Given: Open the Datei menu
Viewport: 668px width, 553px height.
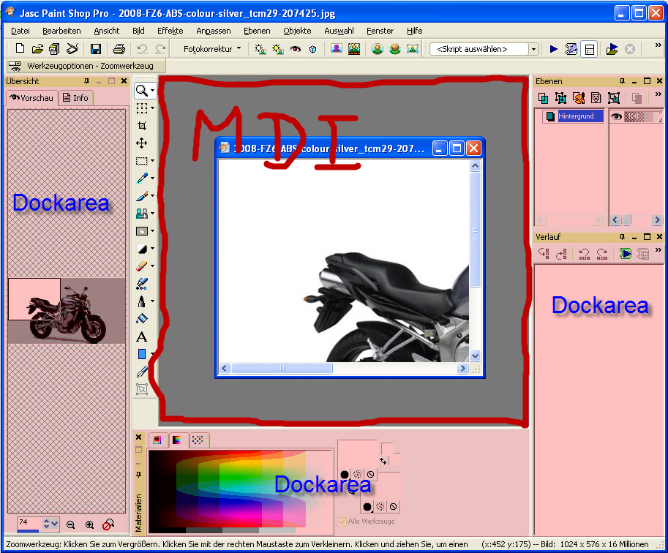Looking at the screenshot, I should (20, 31).
